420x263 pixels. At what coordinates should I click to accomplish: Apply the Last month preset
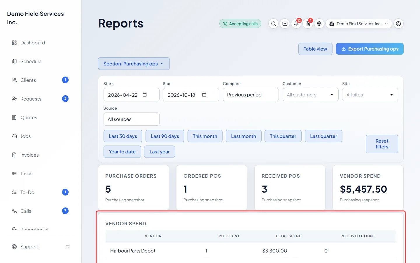(244, 136)
